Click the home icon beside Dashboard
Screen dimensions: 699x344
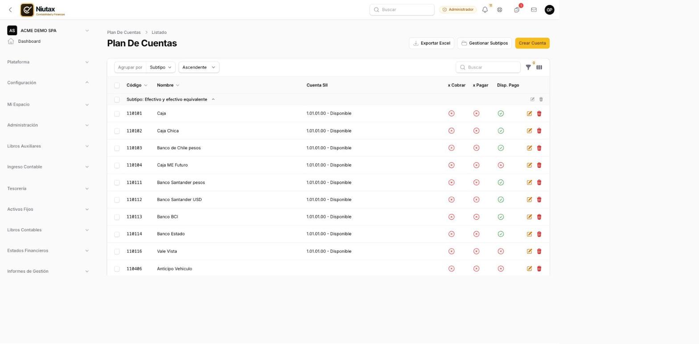pyautogui.click(x=11, y=41)
